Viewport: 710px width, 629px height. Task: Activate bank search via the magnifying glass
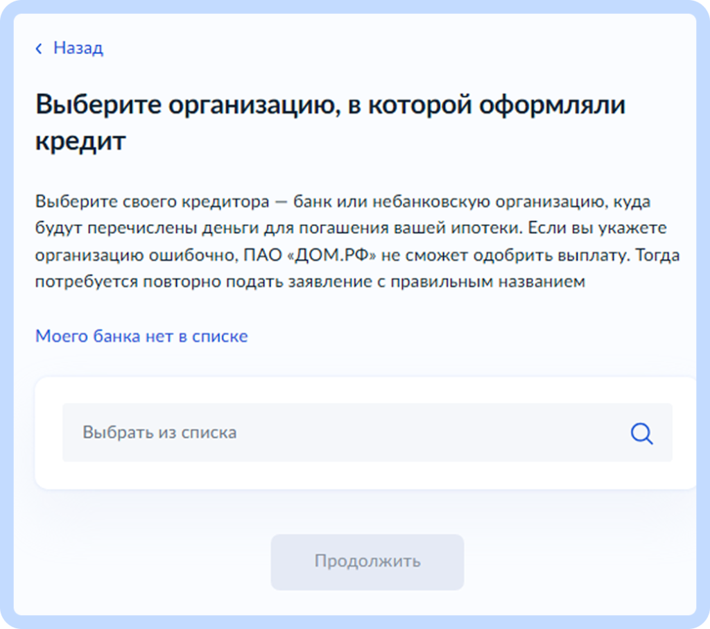click(x=641, y=433)
